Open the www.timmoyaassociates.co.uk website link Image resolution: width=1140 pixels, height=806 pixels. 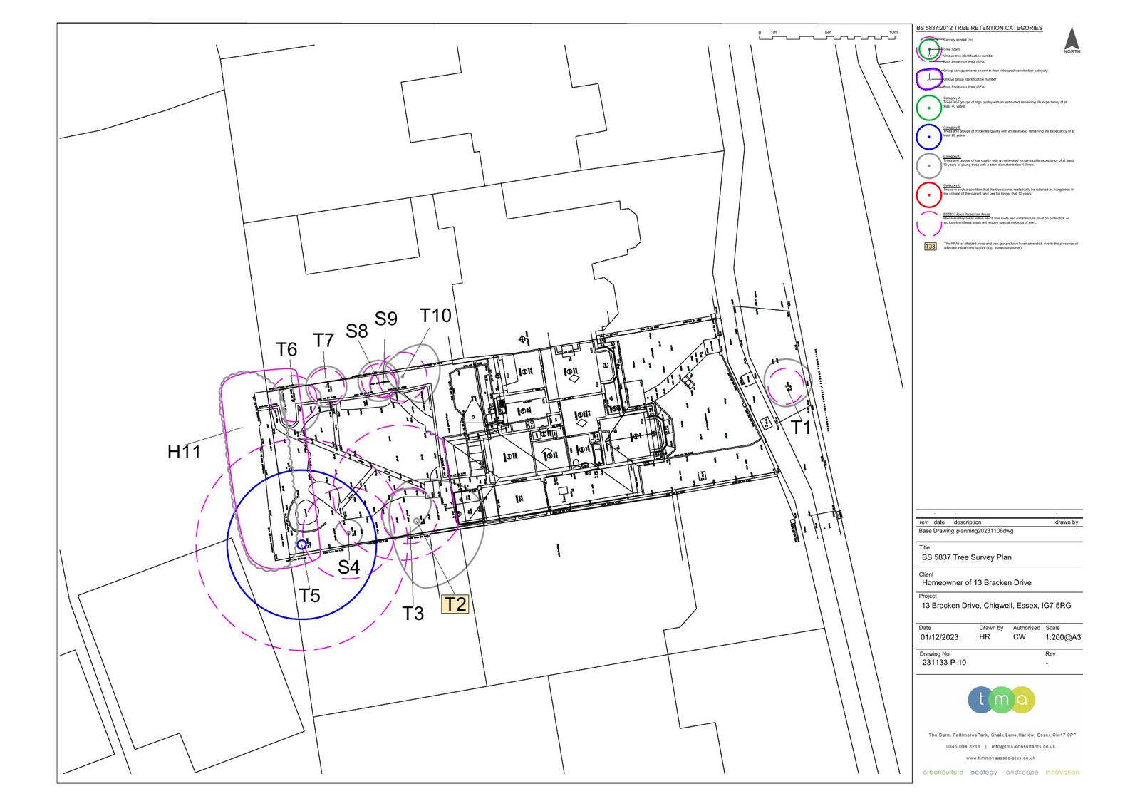click(1000, 758)
